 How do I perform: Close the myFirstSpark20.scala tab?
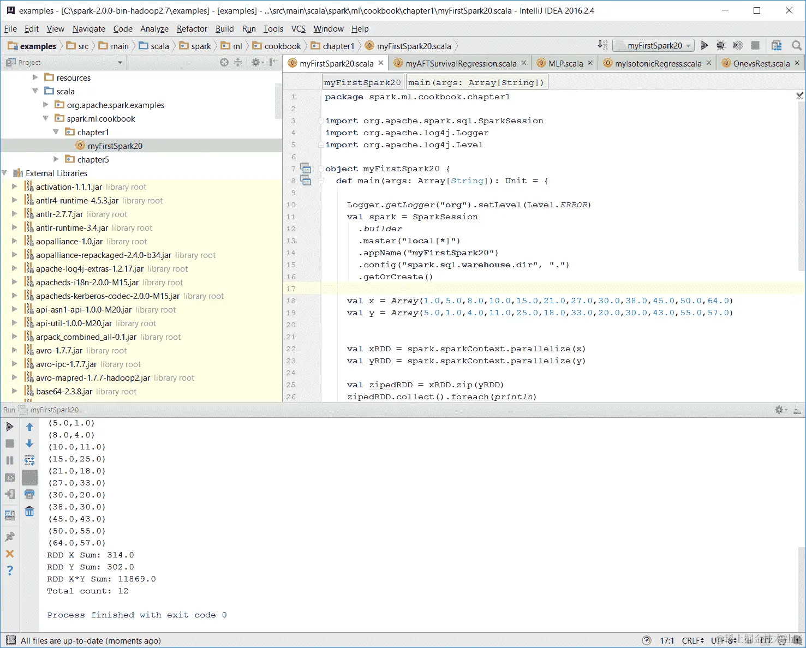pos(381,63)
